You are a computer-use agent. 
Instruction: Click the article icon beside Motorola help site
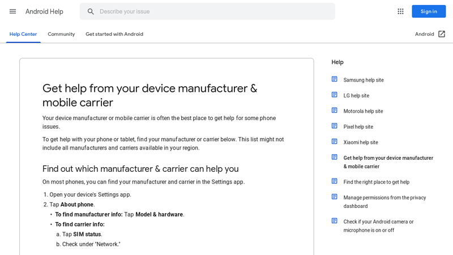point(334,110)
